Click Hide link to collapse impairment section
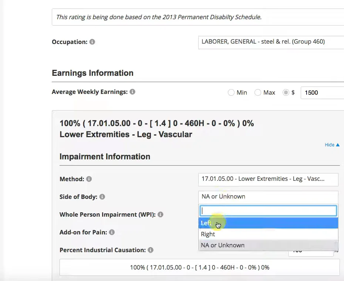The width and height of the screenshot is (344, 281). pyautogui.click(x=332, y=145)
